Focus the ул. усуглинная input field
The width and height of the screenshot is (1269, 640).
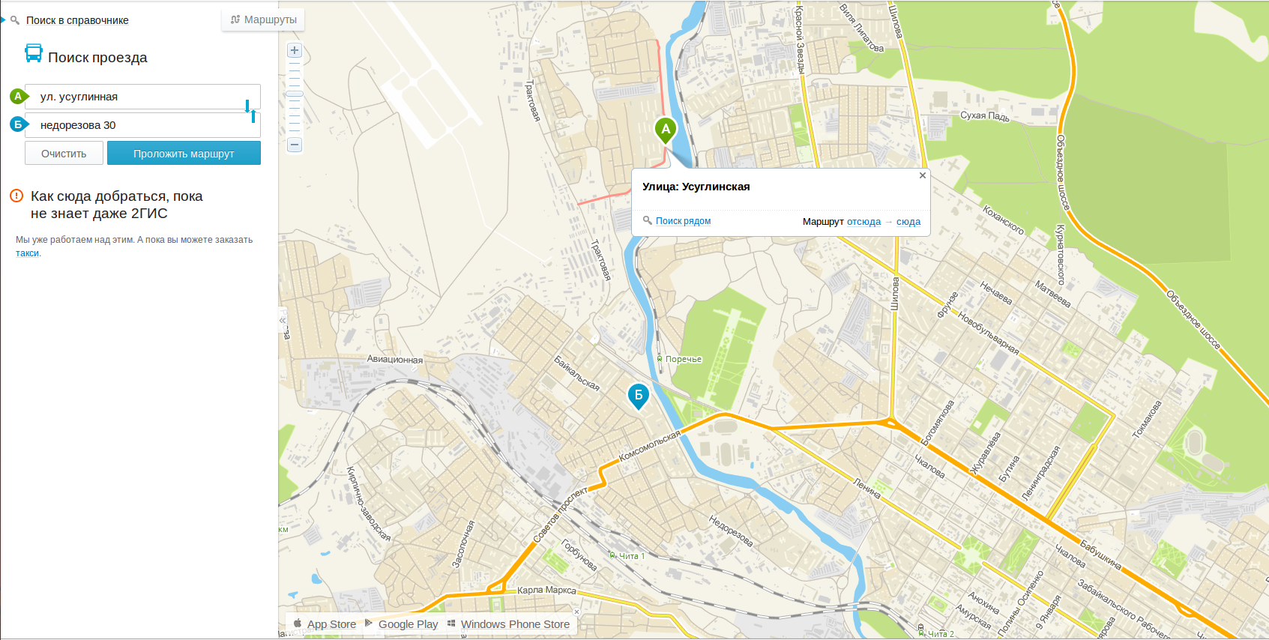coord(142,97)
